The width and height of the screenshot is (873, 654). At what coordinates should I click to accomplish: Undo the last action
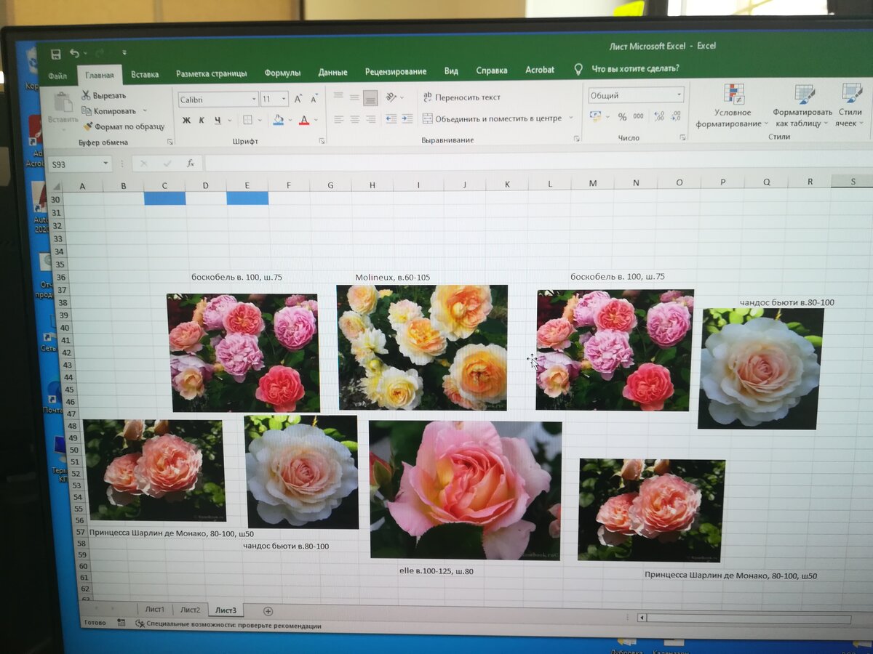(74, 53)
